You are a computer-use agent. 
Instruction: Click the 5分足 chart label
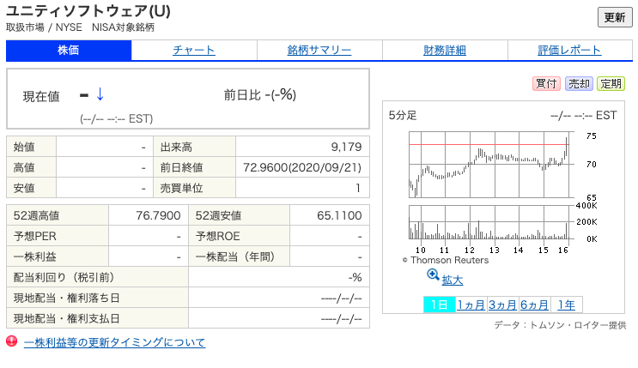click(x=403, y=116)
